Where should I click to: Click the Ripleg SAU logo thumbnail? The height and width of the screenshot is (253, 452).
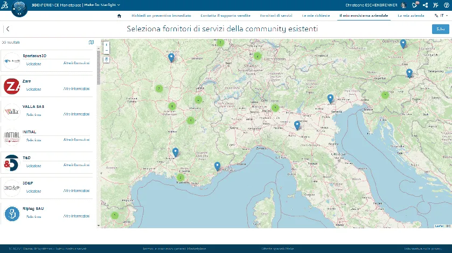pyautogui.click(x=11, y=214)
